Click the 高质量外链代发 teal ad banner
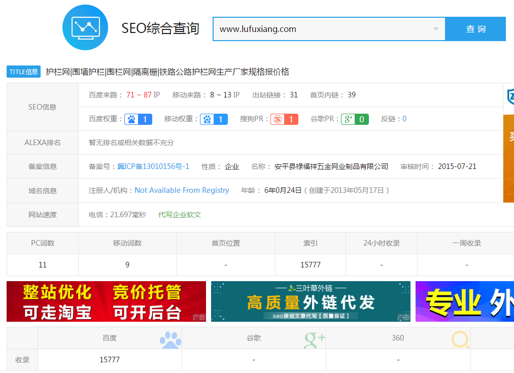The width and height of the screenshot is (514, 373). [311, 301]
